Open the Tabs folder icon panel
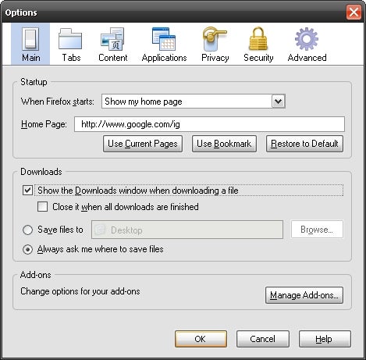Image resolution: width=366 pixels, height=360 pixels. 70,39
